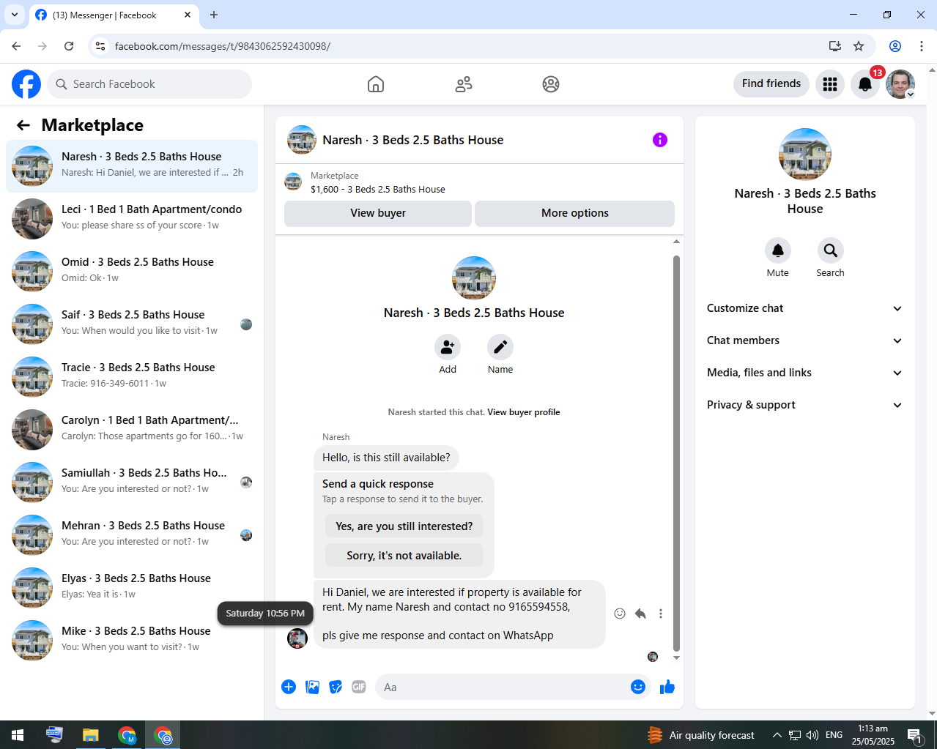Open File Explorer from taskbar
Viewport: 937px width, 749px height.
pyautogui.click(x=90, y=735)
